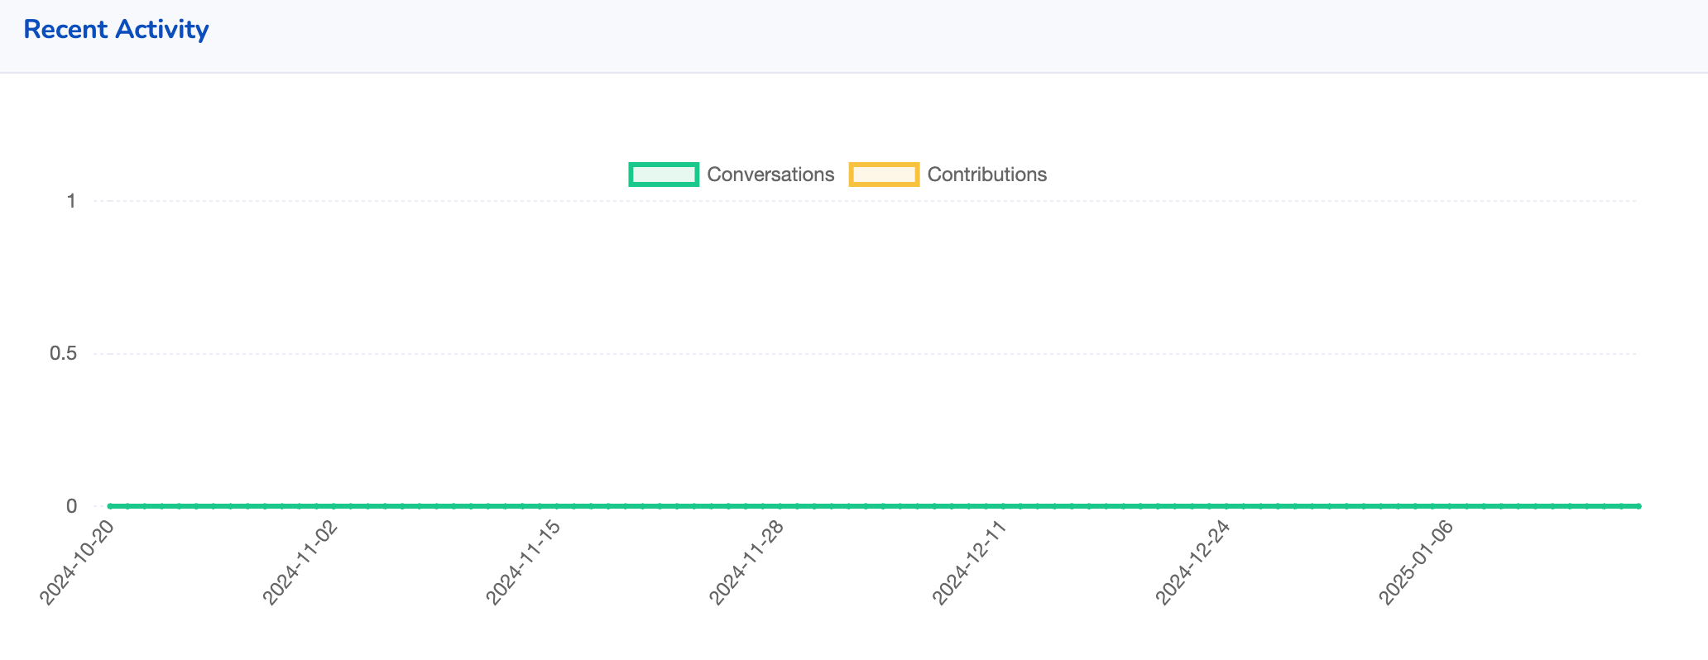Click the Recent Activity heading
This screenshot has height=660, width=1708.
tap(116, 30)
